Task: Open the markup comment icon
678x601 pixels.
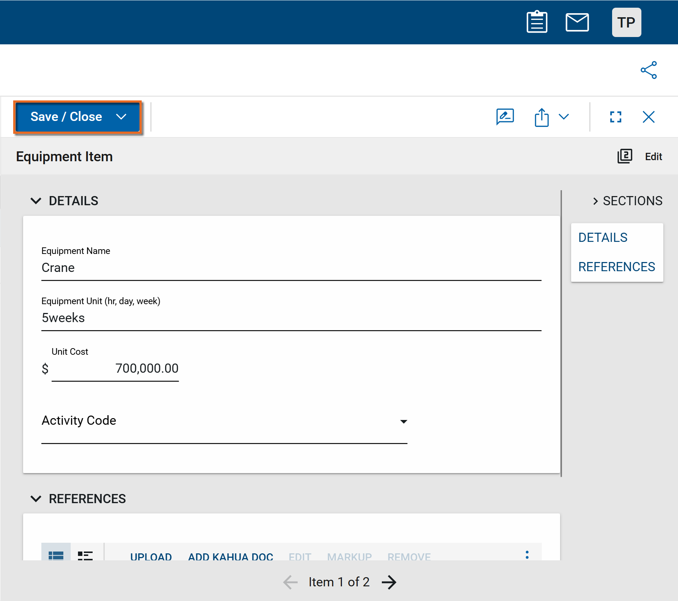Action: coord(505,117)
